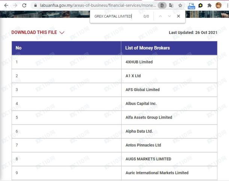Select the Alpha Data Ltd. entry
Viewport: 229px width, 181px height.
139,131
